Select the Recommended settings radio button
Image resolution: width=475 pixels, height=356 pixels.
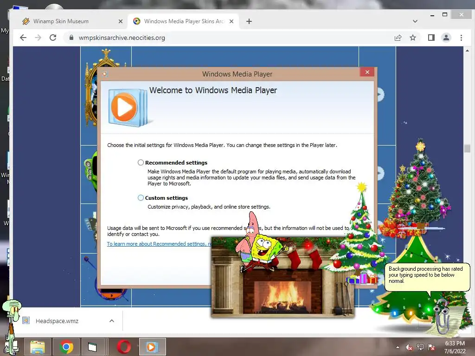coord(141,163)
